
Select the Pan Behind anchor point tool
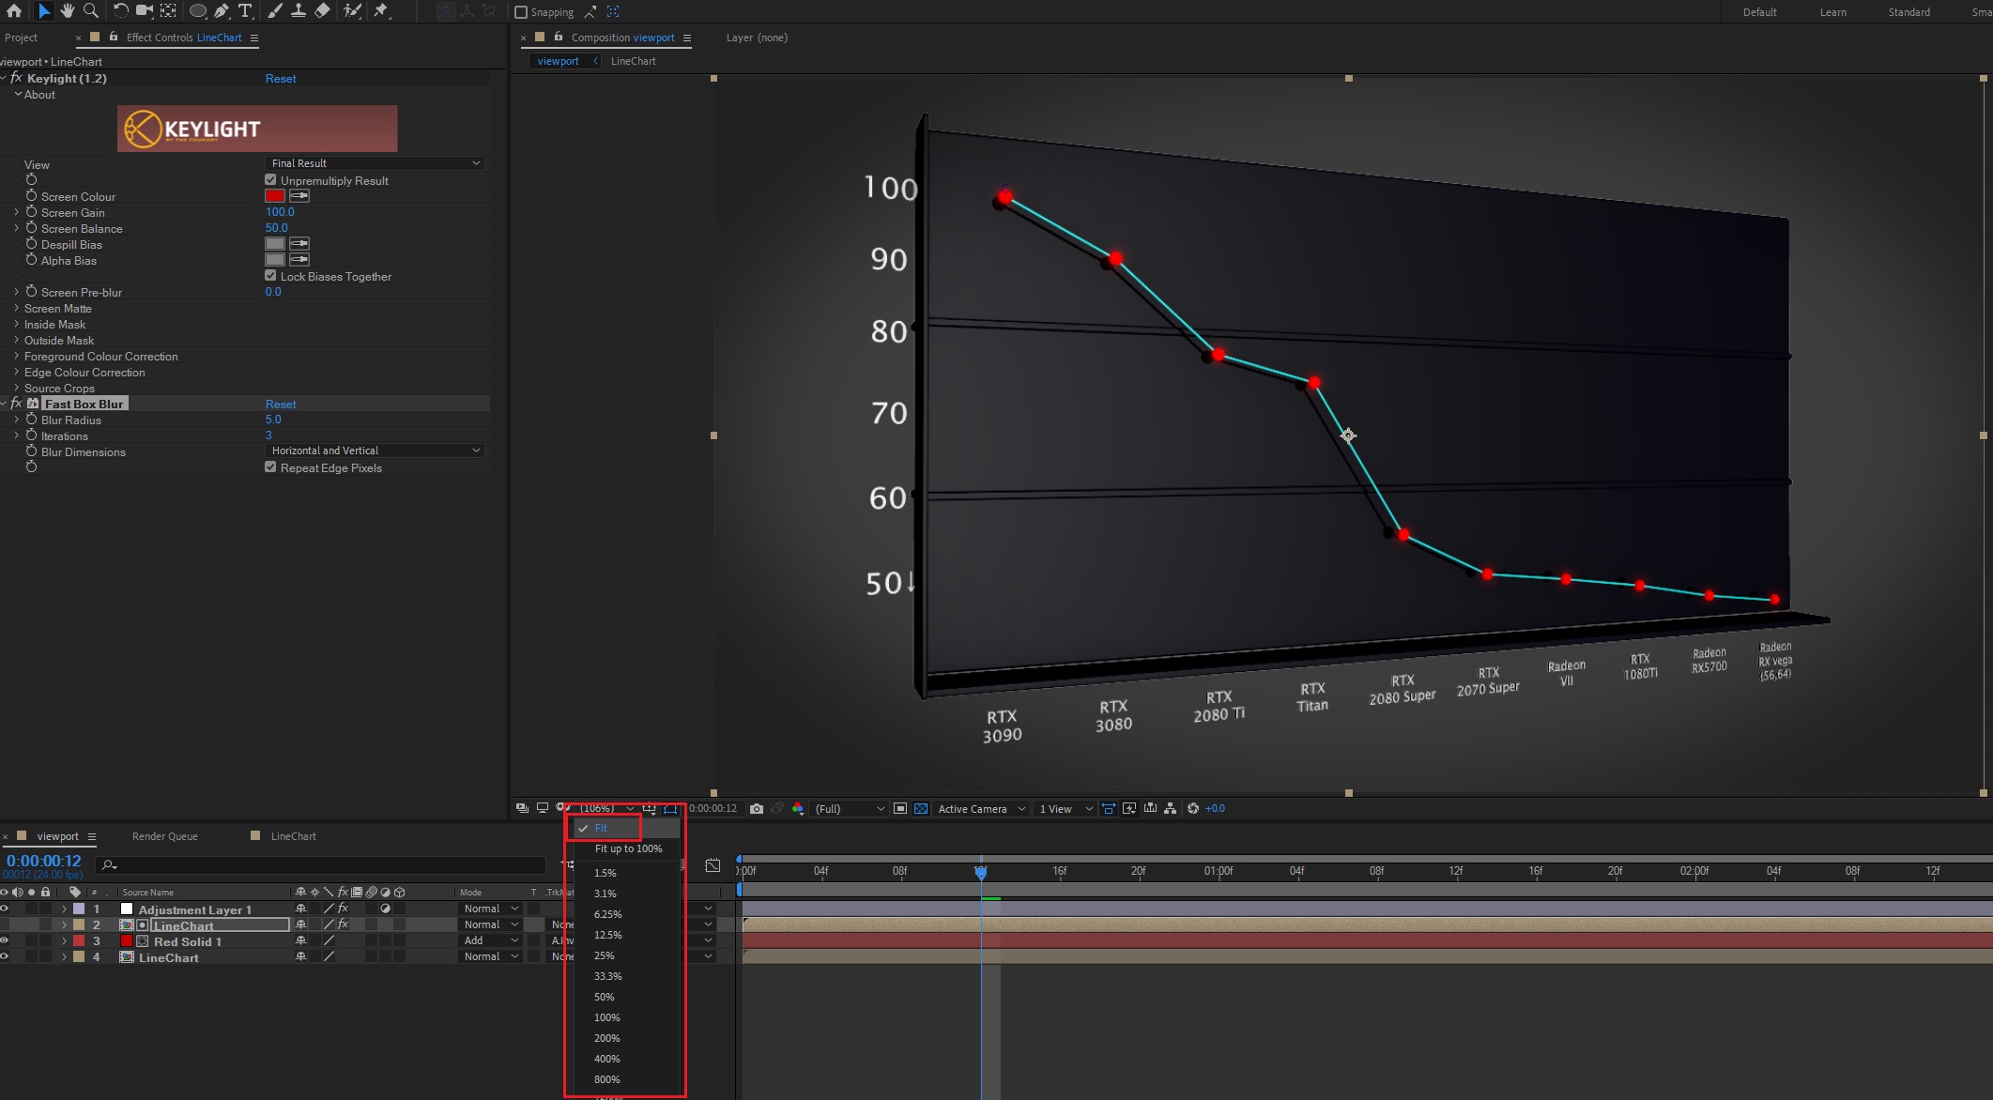[168, 11]
